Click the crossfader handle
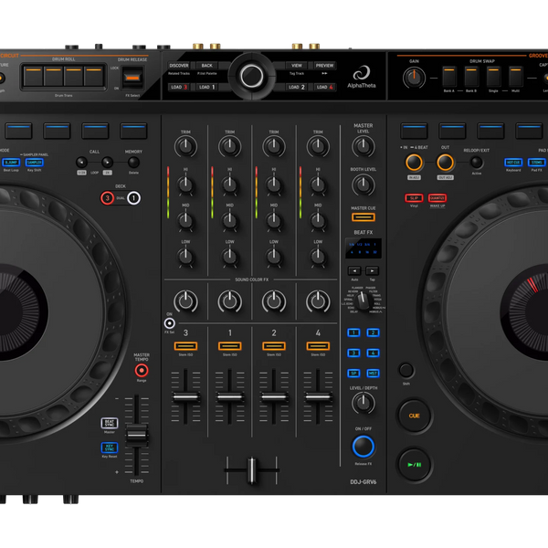Screen dimensions: 548x548 tap(252, 470)
